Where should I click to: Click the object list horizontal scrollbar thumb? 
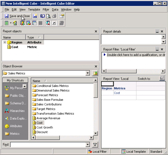[x=48, y=138]
